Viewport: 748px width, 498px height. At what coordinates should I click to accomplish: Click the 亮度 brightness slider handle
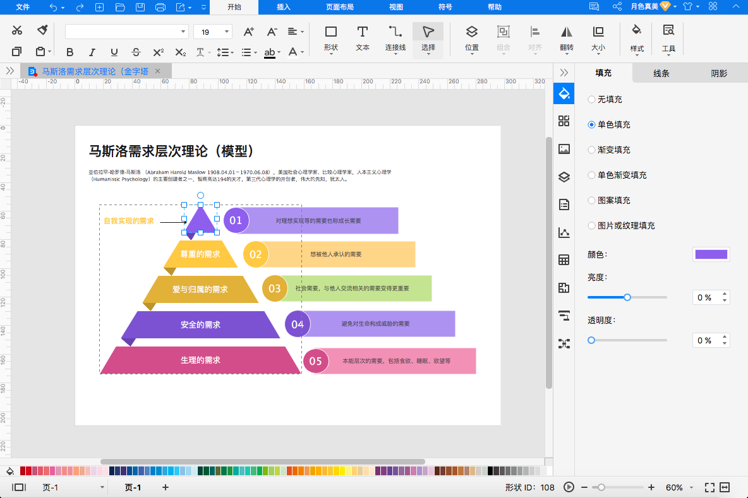click(x=627, y=297)
